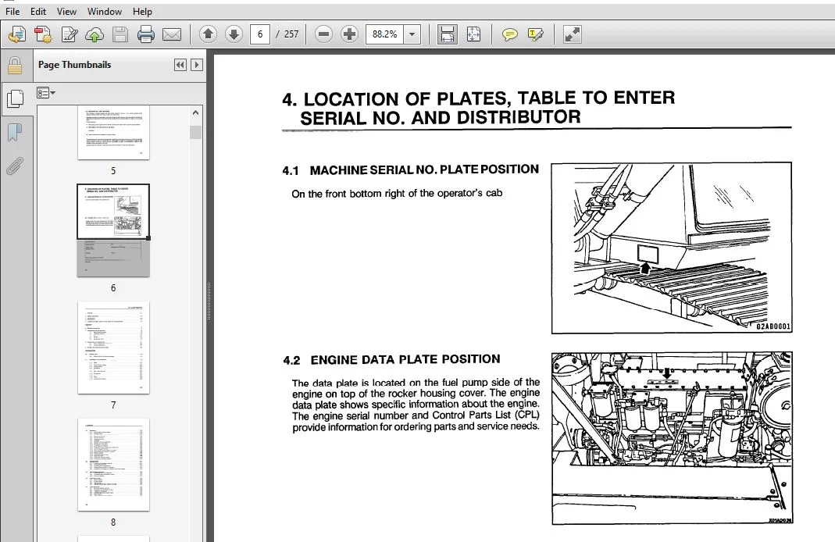Click the section 4 Location of Plates title
This screenshot has width=835, height=542.
pos(480,108)
